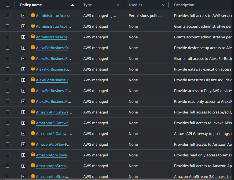Screen dimensions: 234x180
Task: Click 'Provides full access to invoke APIs' description
Action: click(x=203, y=123)
